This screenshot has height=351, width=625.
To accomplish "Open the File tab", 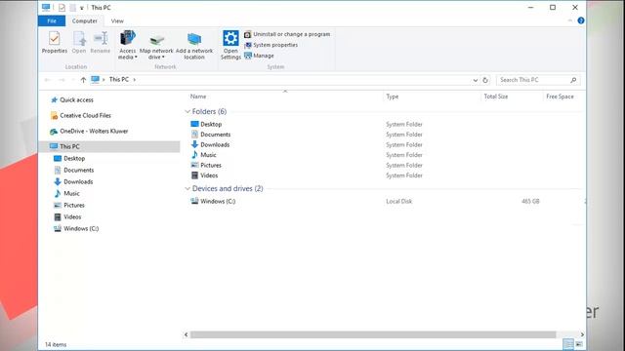I will 52,20.
